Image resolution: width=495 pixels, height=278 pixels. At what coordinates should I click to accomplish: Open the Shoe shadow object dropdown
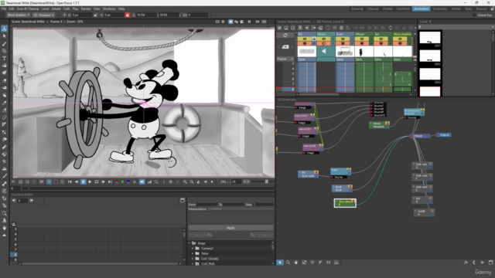point(18,15)
